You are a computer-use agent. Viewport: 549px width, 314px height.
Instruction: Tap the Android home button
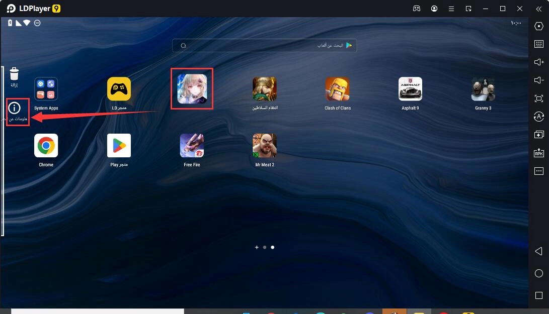tap(539, 273)
